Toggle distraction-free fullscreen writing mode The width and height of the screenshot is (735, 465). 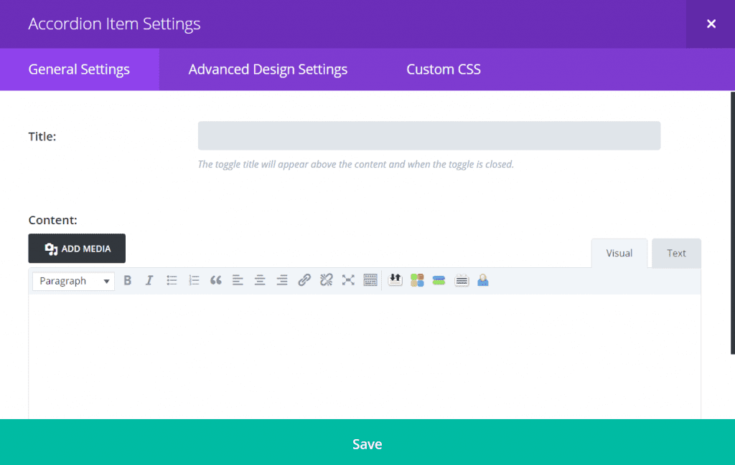point(348,280)
